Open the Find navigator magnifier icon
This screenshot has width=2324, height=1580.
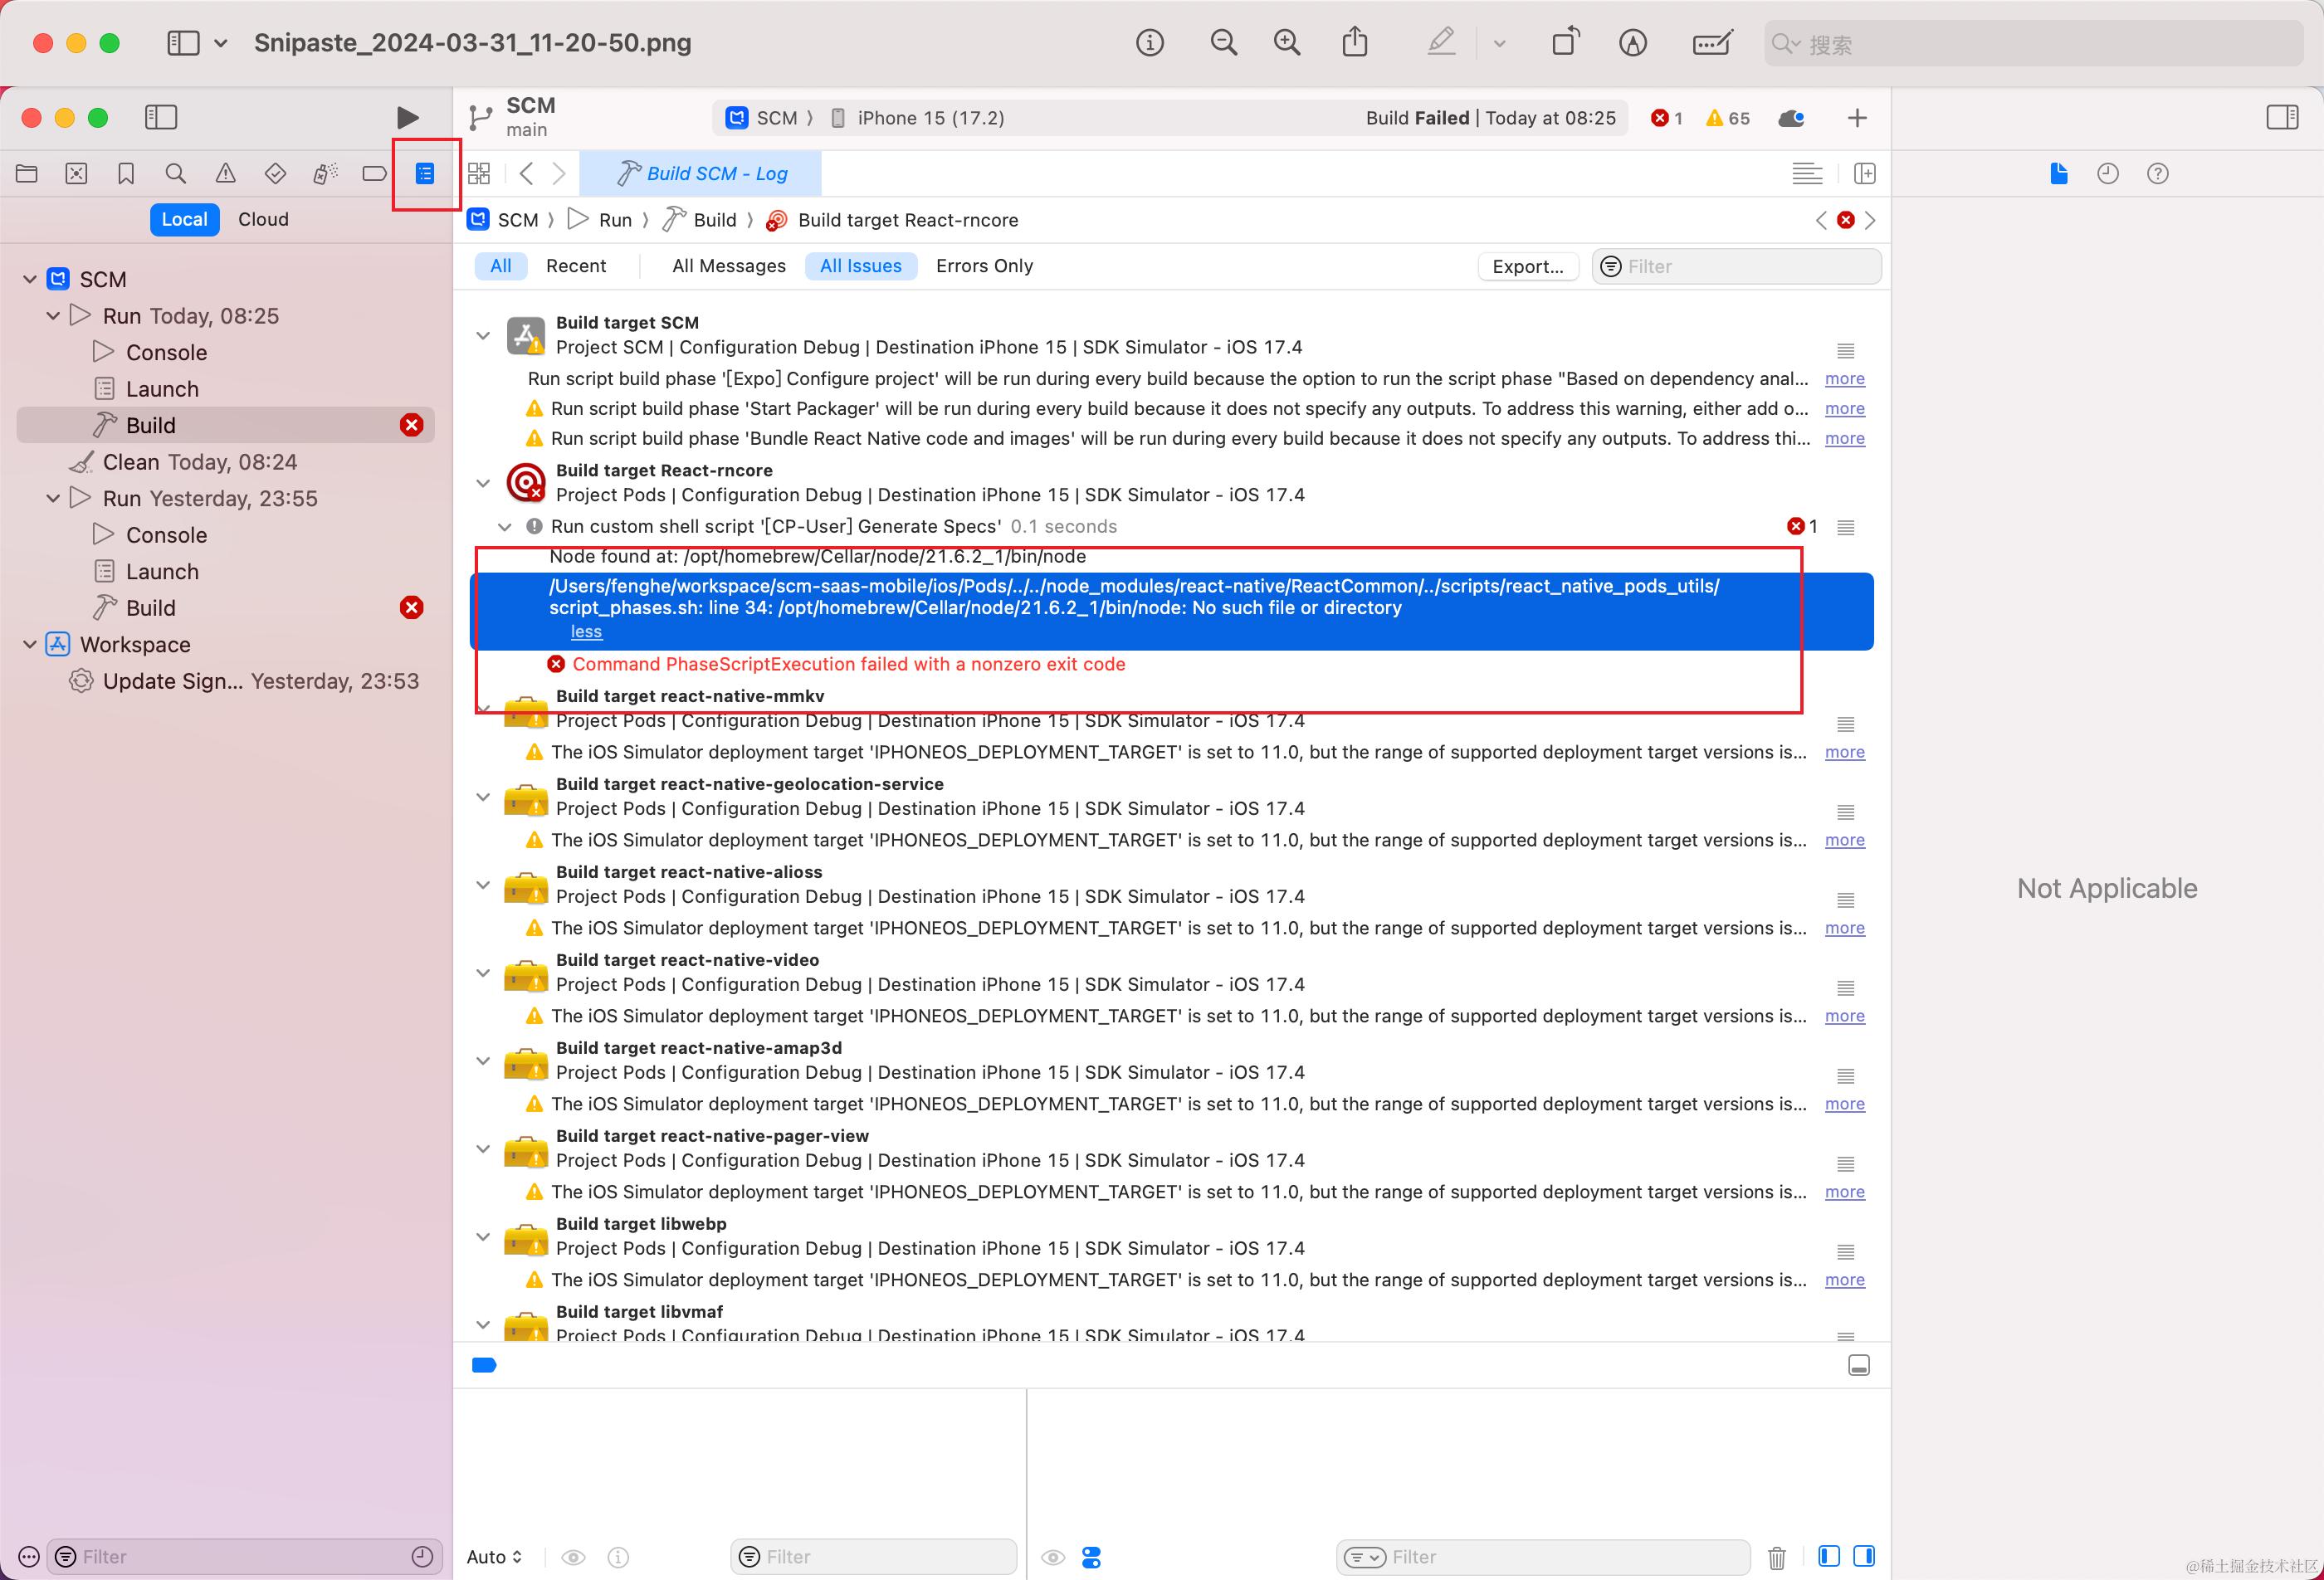[x=175, y=174]
